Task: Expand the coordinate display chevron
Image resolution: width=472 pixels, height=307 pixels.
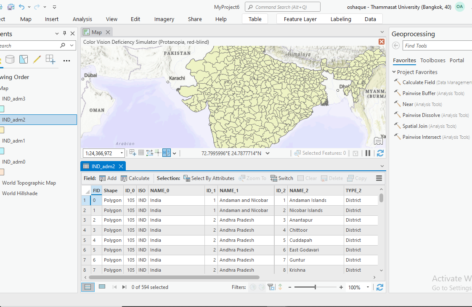Action: (268, 153)
